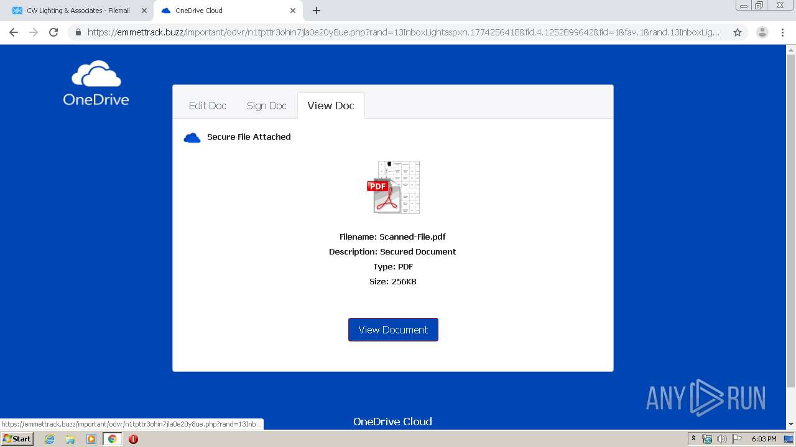
Task: Click the Type: PDF text
Action: tap(392, 266)
